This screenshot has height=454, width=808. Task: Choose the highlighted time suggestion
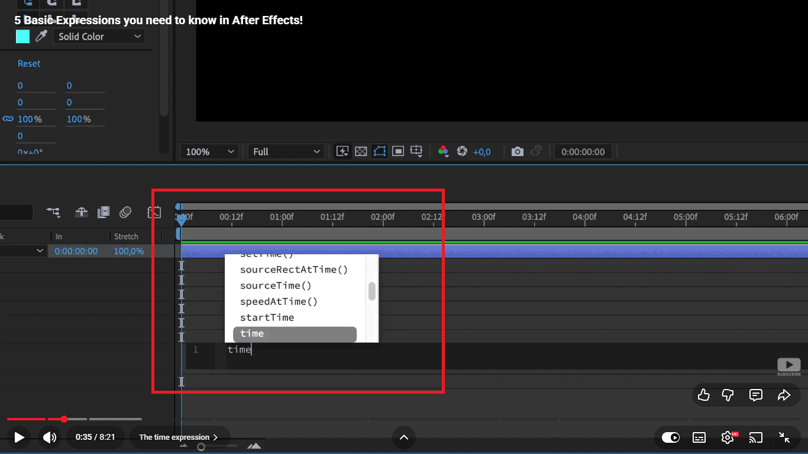click(295, 334)
